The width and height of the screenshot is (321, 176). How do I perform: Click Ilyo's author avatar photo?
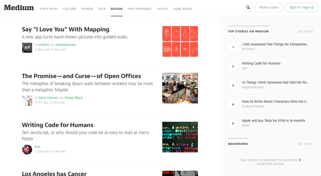pos(27,150)
